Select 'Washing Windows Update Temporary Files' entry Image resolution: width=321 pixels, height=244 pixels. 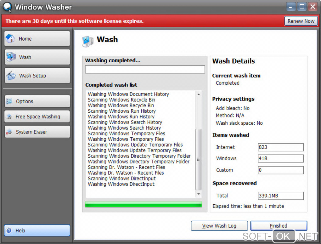135,150
